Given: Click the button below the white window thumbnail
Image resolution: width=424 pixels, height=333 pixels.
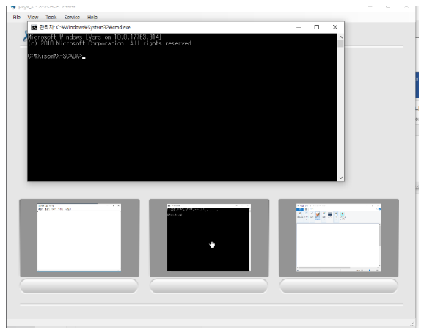Looking at the screenshot, I should (79, 286).
